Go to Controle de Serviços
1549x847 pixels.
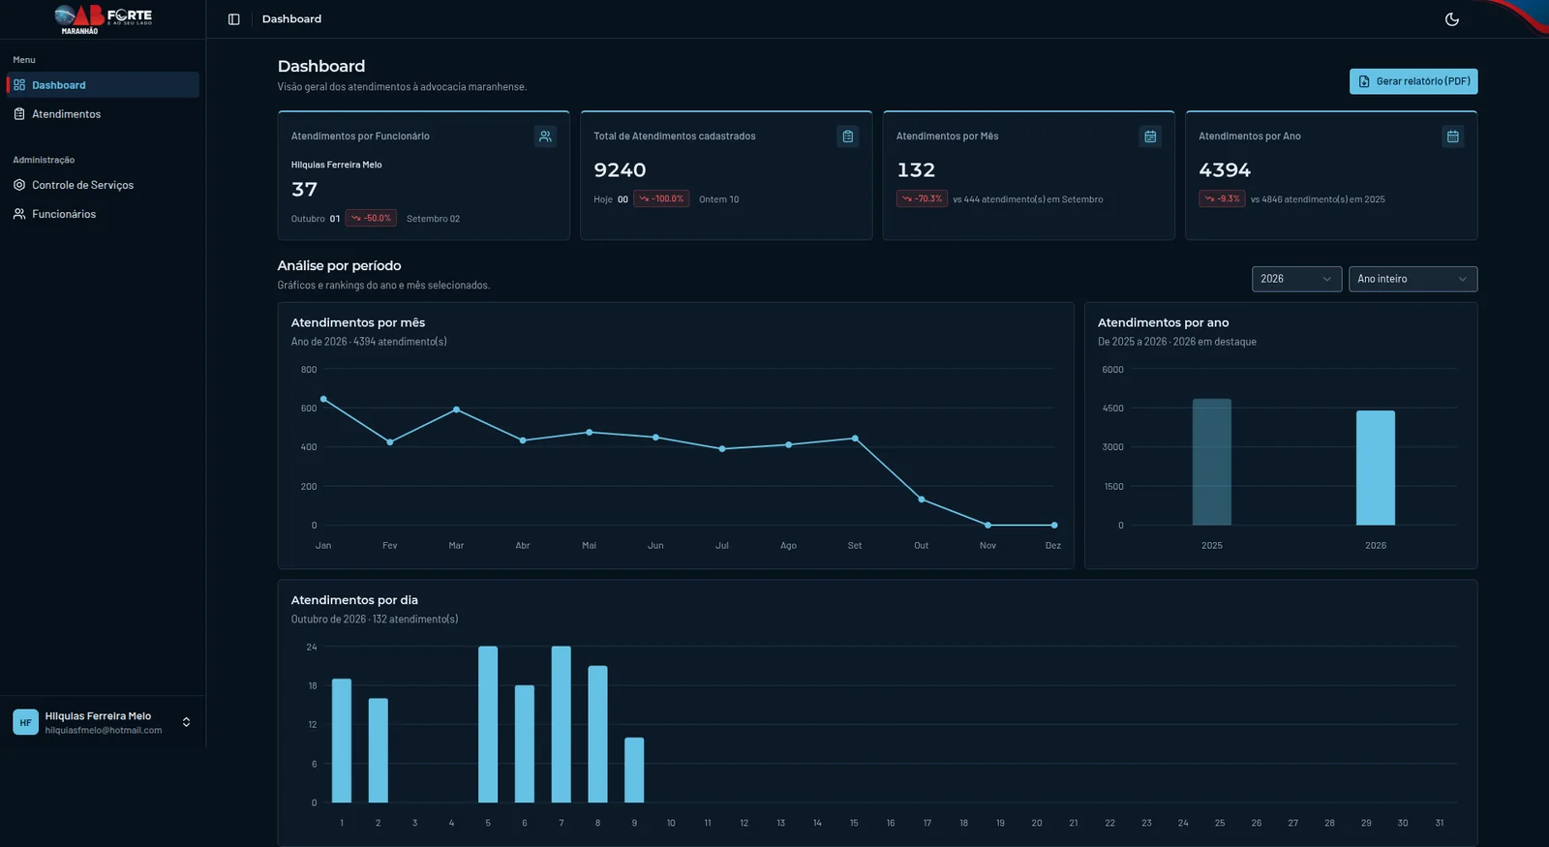pos(103,185)
